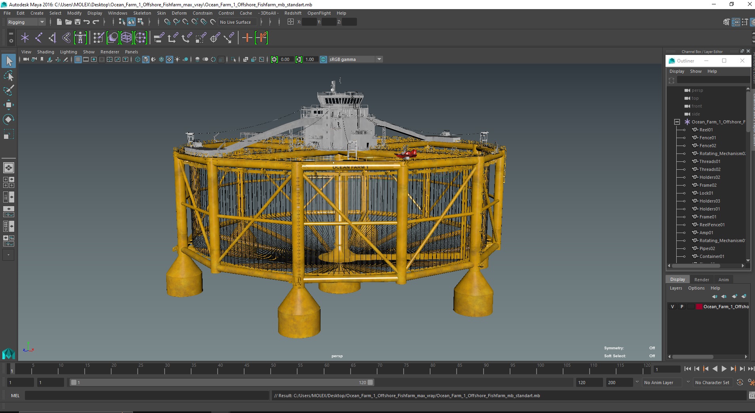Screen dimensions: 755x413
Task: Enable Snap to Points
Action: coord(185,22)
